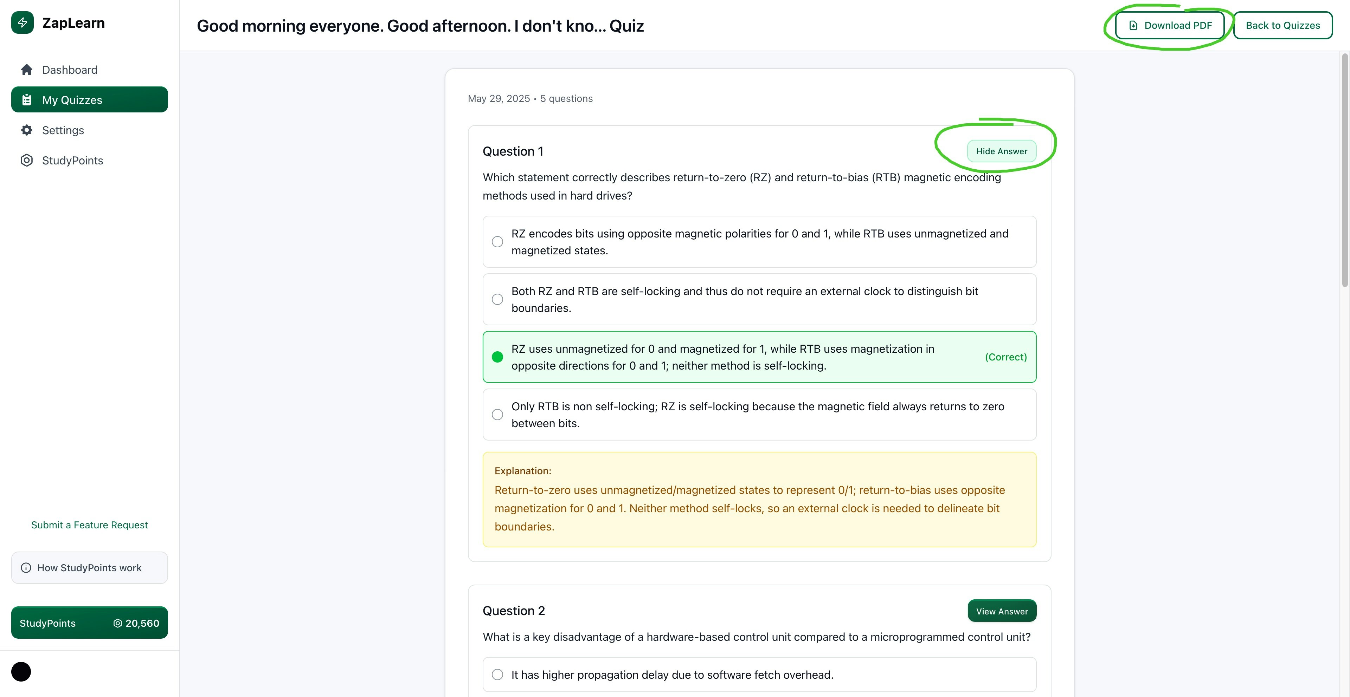Click the info icon beside How StudyPoints work
This screenshot has width=1350, height=697.
tap(26, 568)
